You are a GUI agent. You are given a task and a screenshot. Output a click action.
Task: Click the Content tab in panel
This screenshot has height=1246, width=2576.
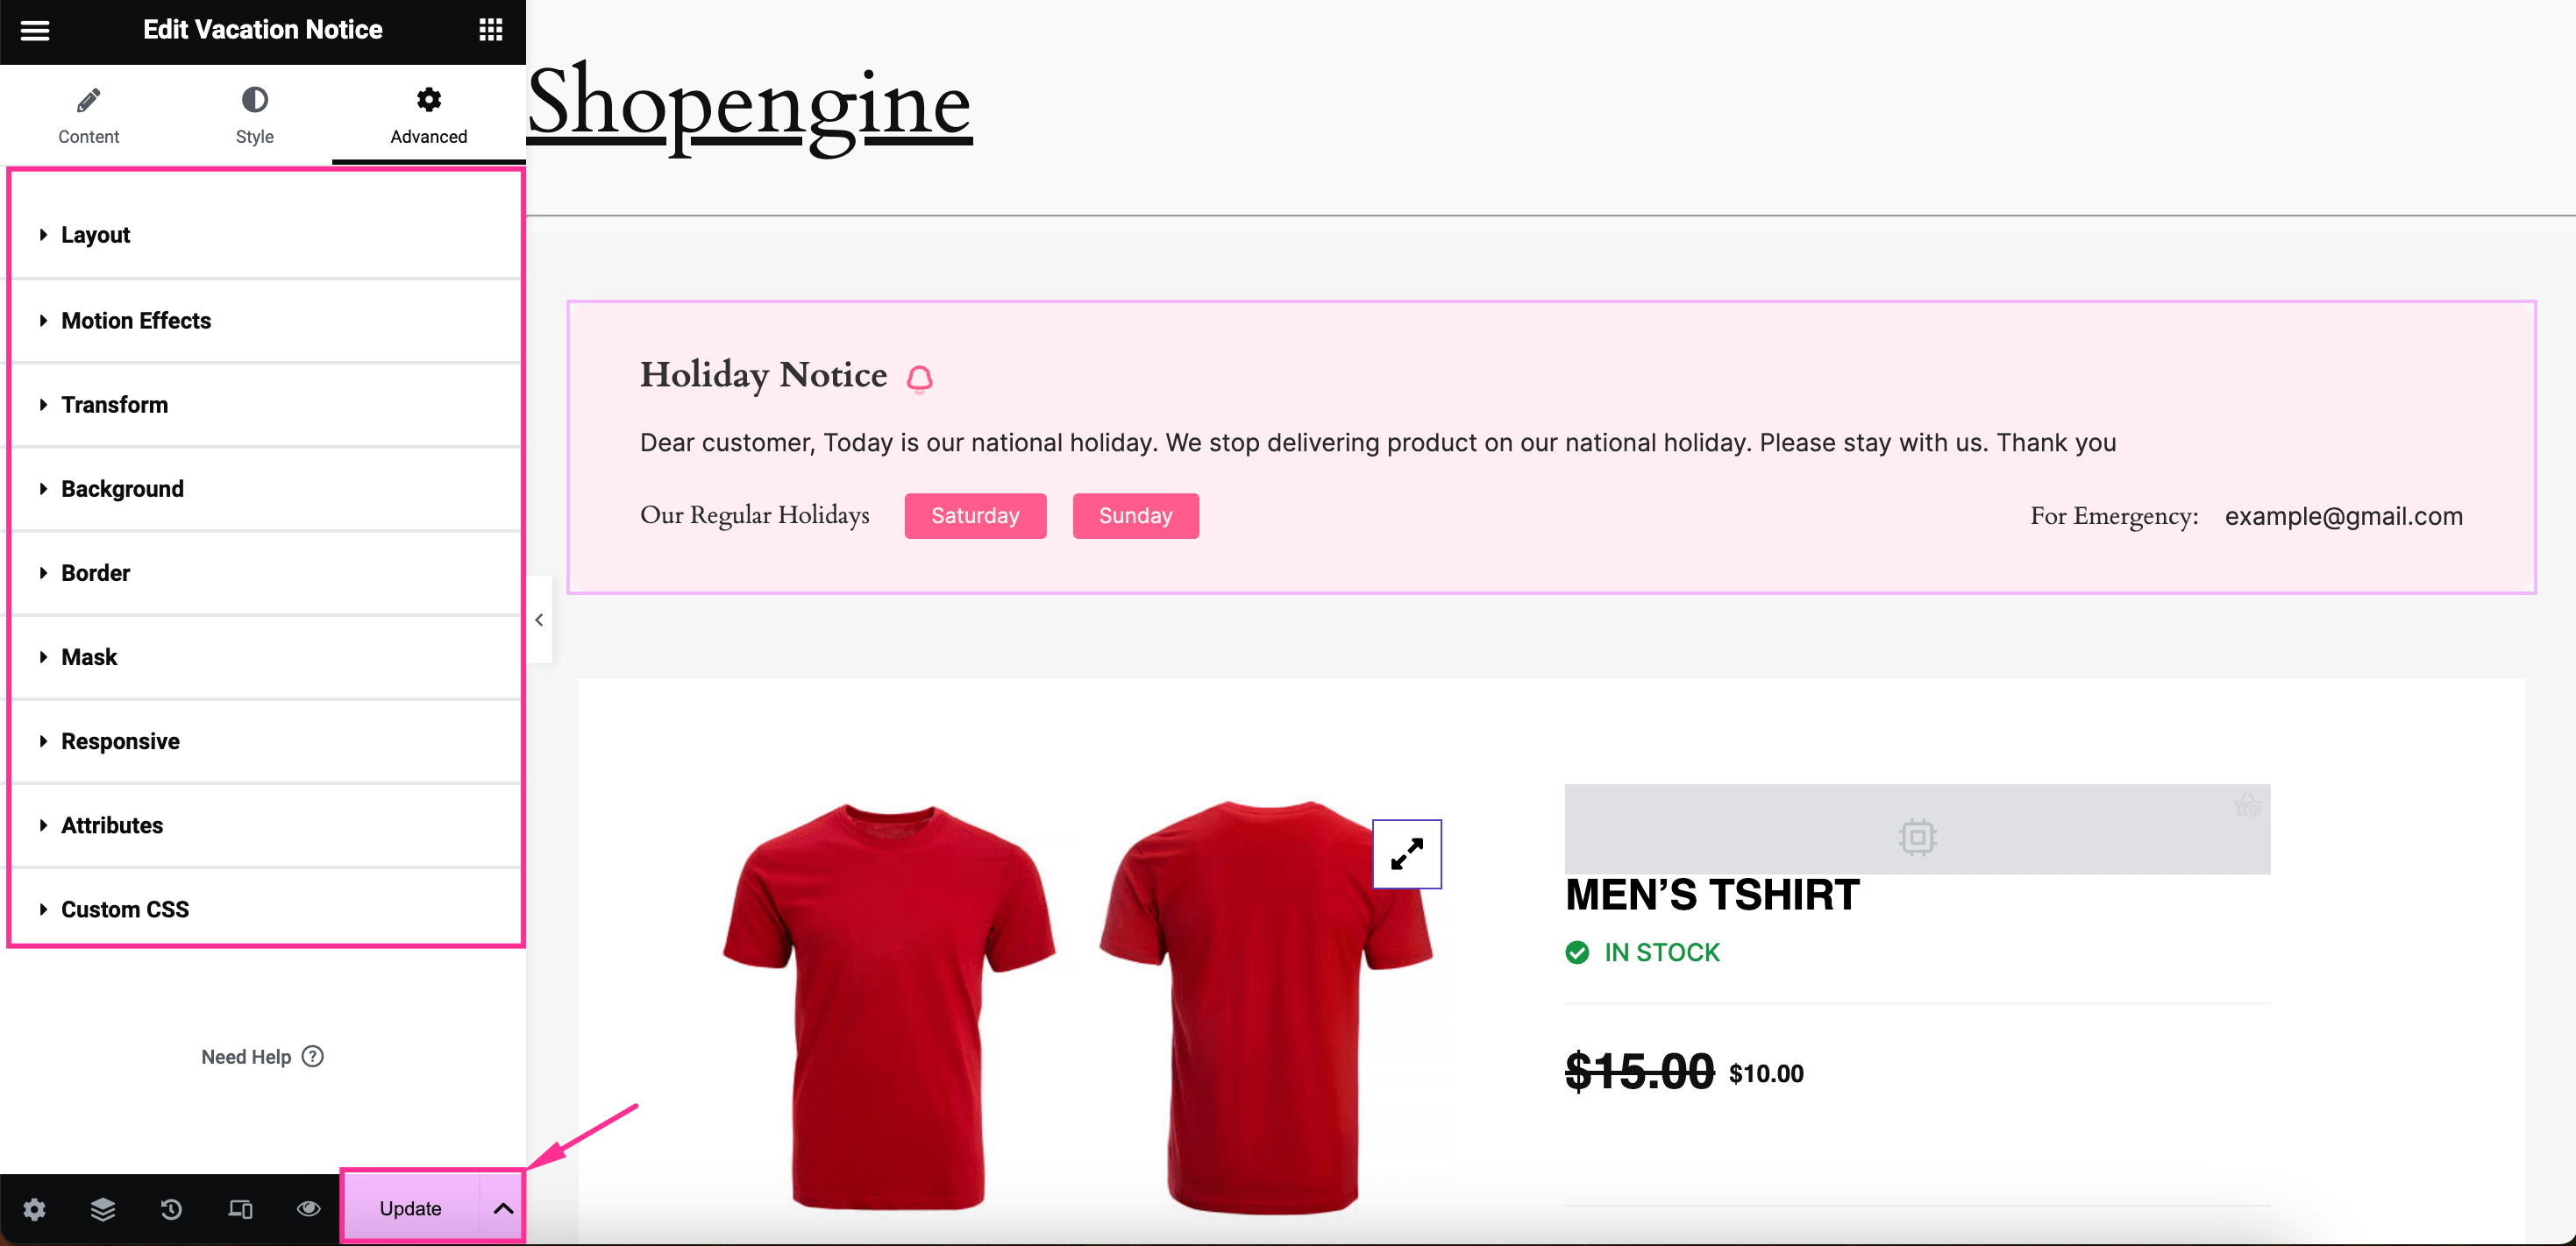tap(89, 115)
